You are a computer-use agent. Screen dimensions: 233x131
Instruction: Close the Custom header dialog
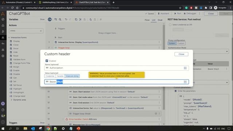(x=181, y=54)
